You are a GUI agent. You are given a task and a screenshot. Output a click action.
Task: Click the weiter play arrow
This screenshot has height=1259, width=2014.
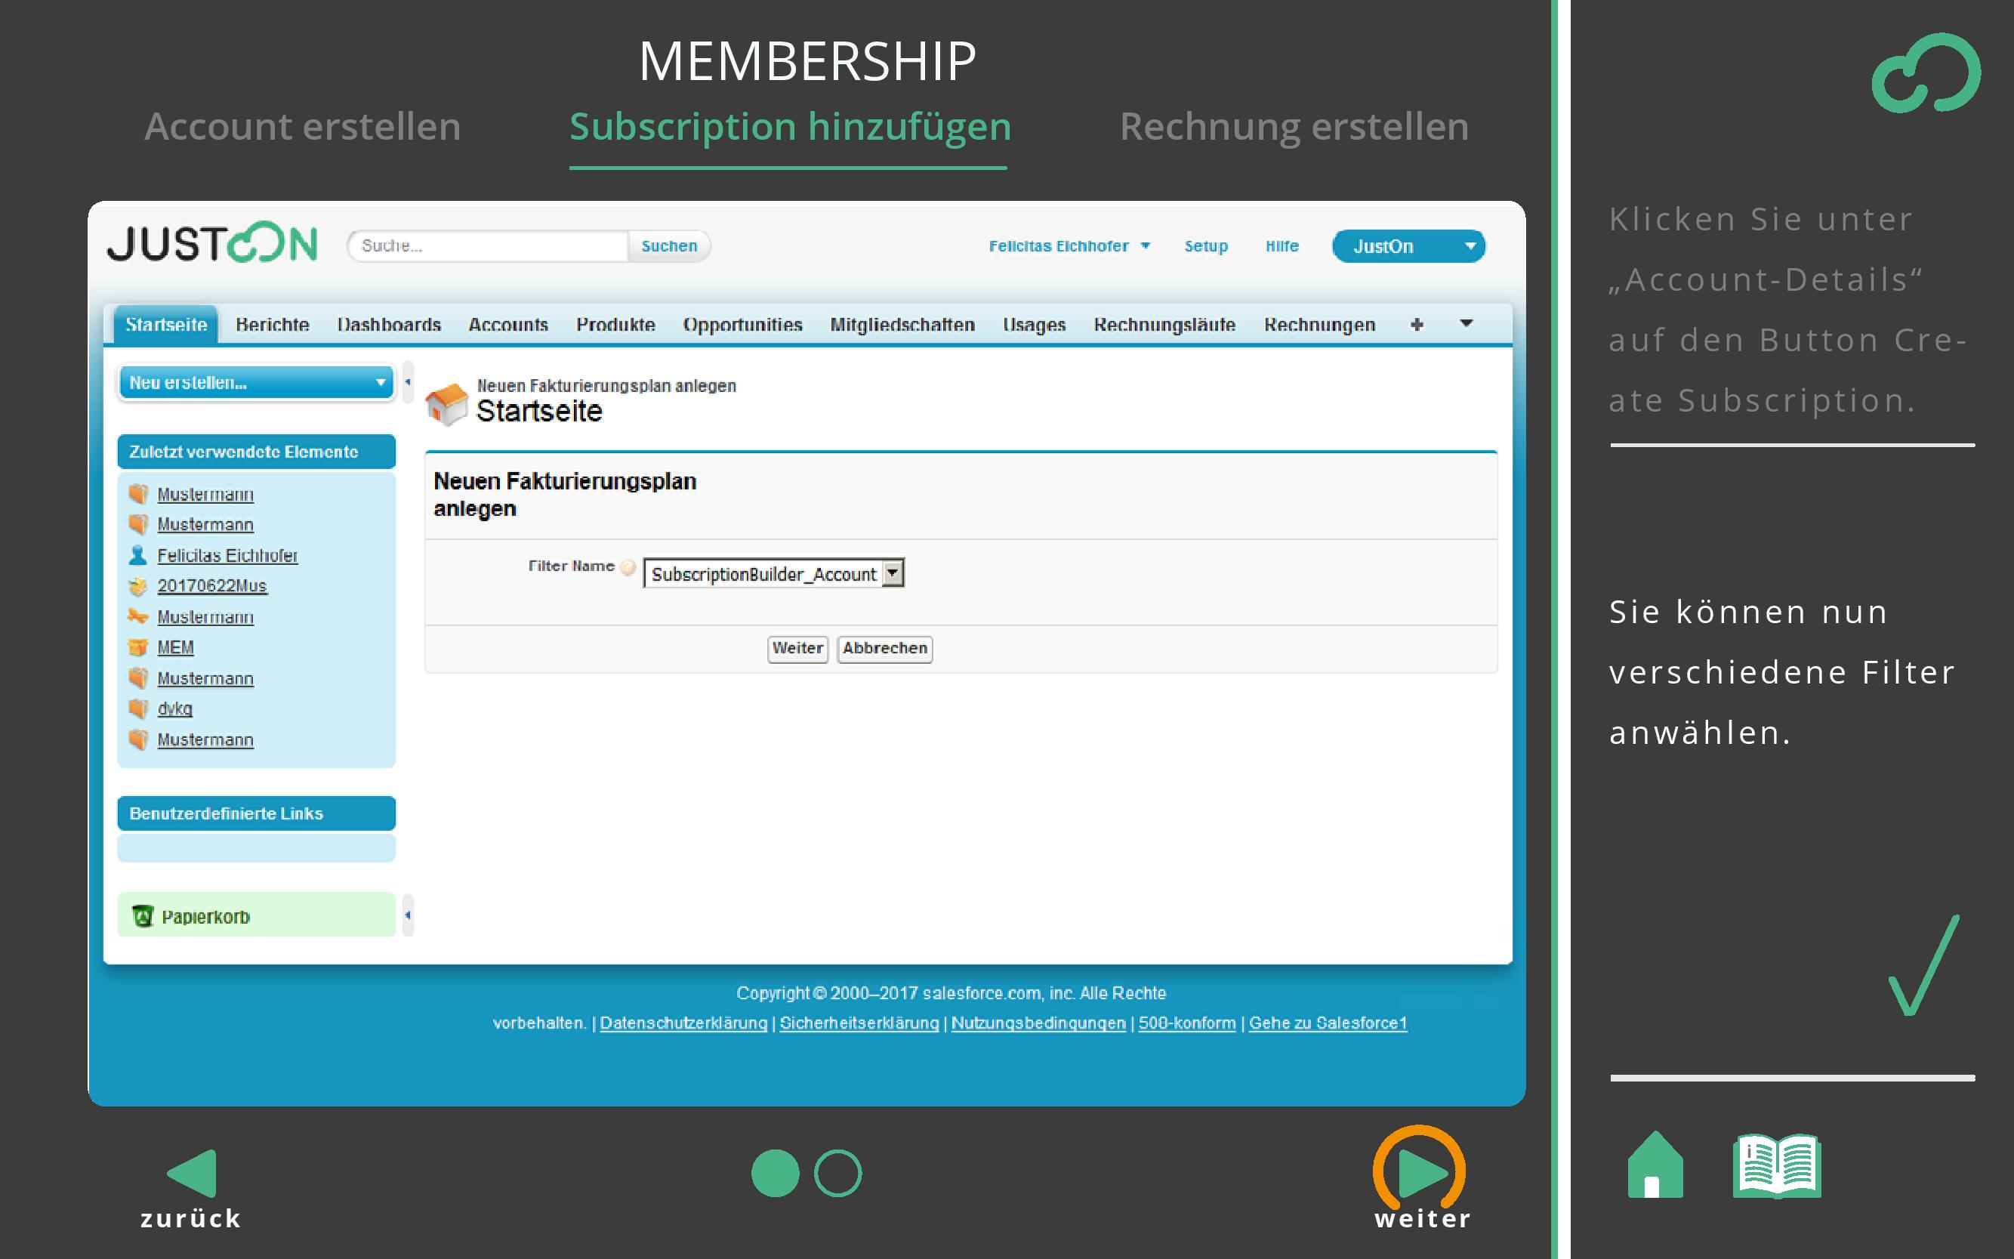coord(1420,1171)
